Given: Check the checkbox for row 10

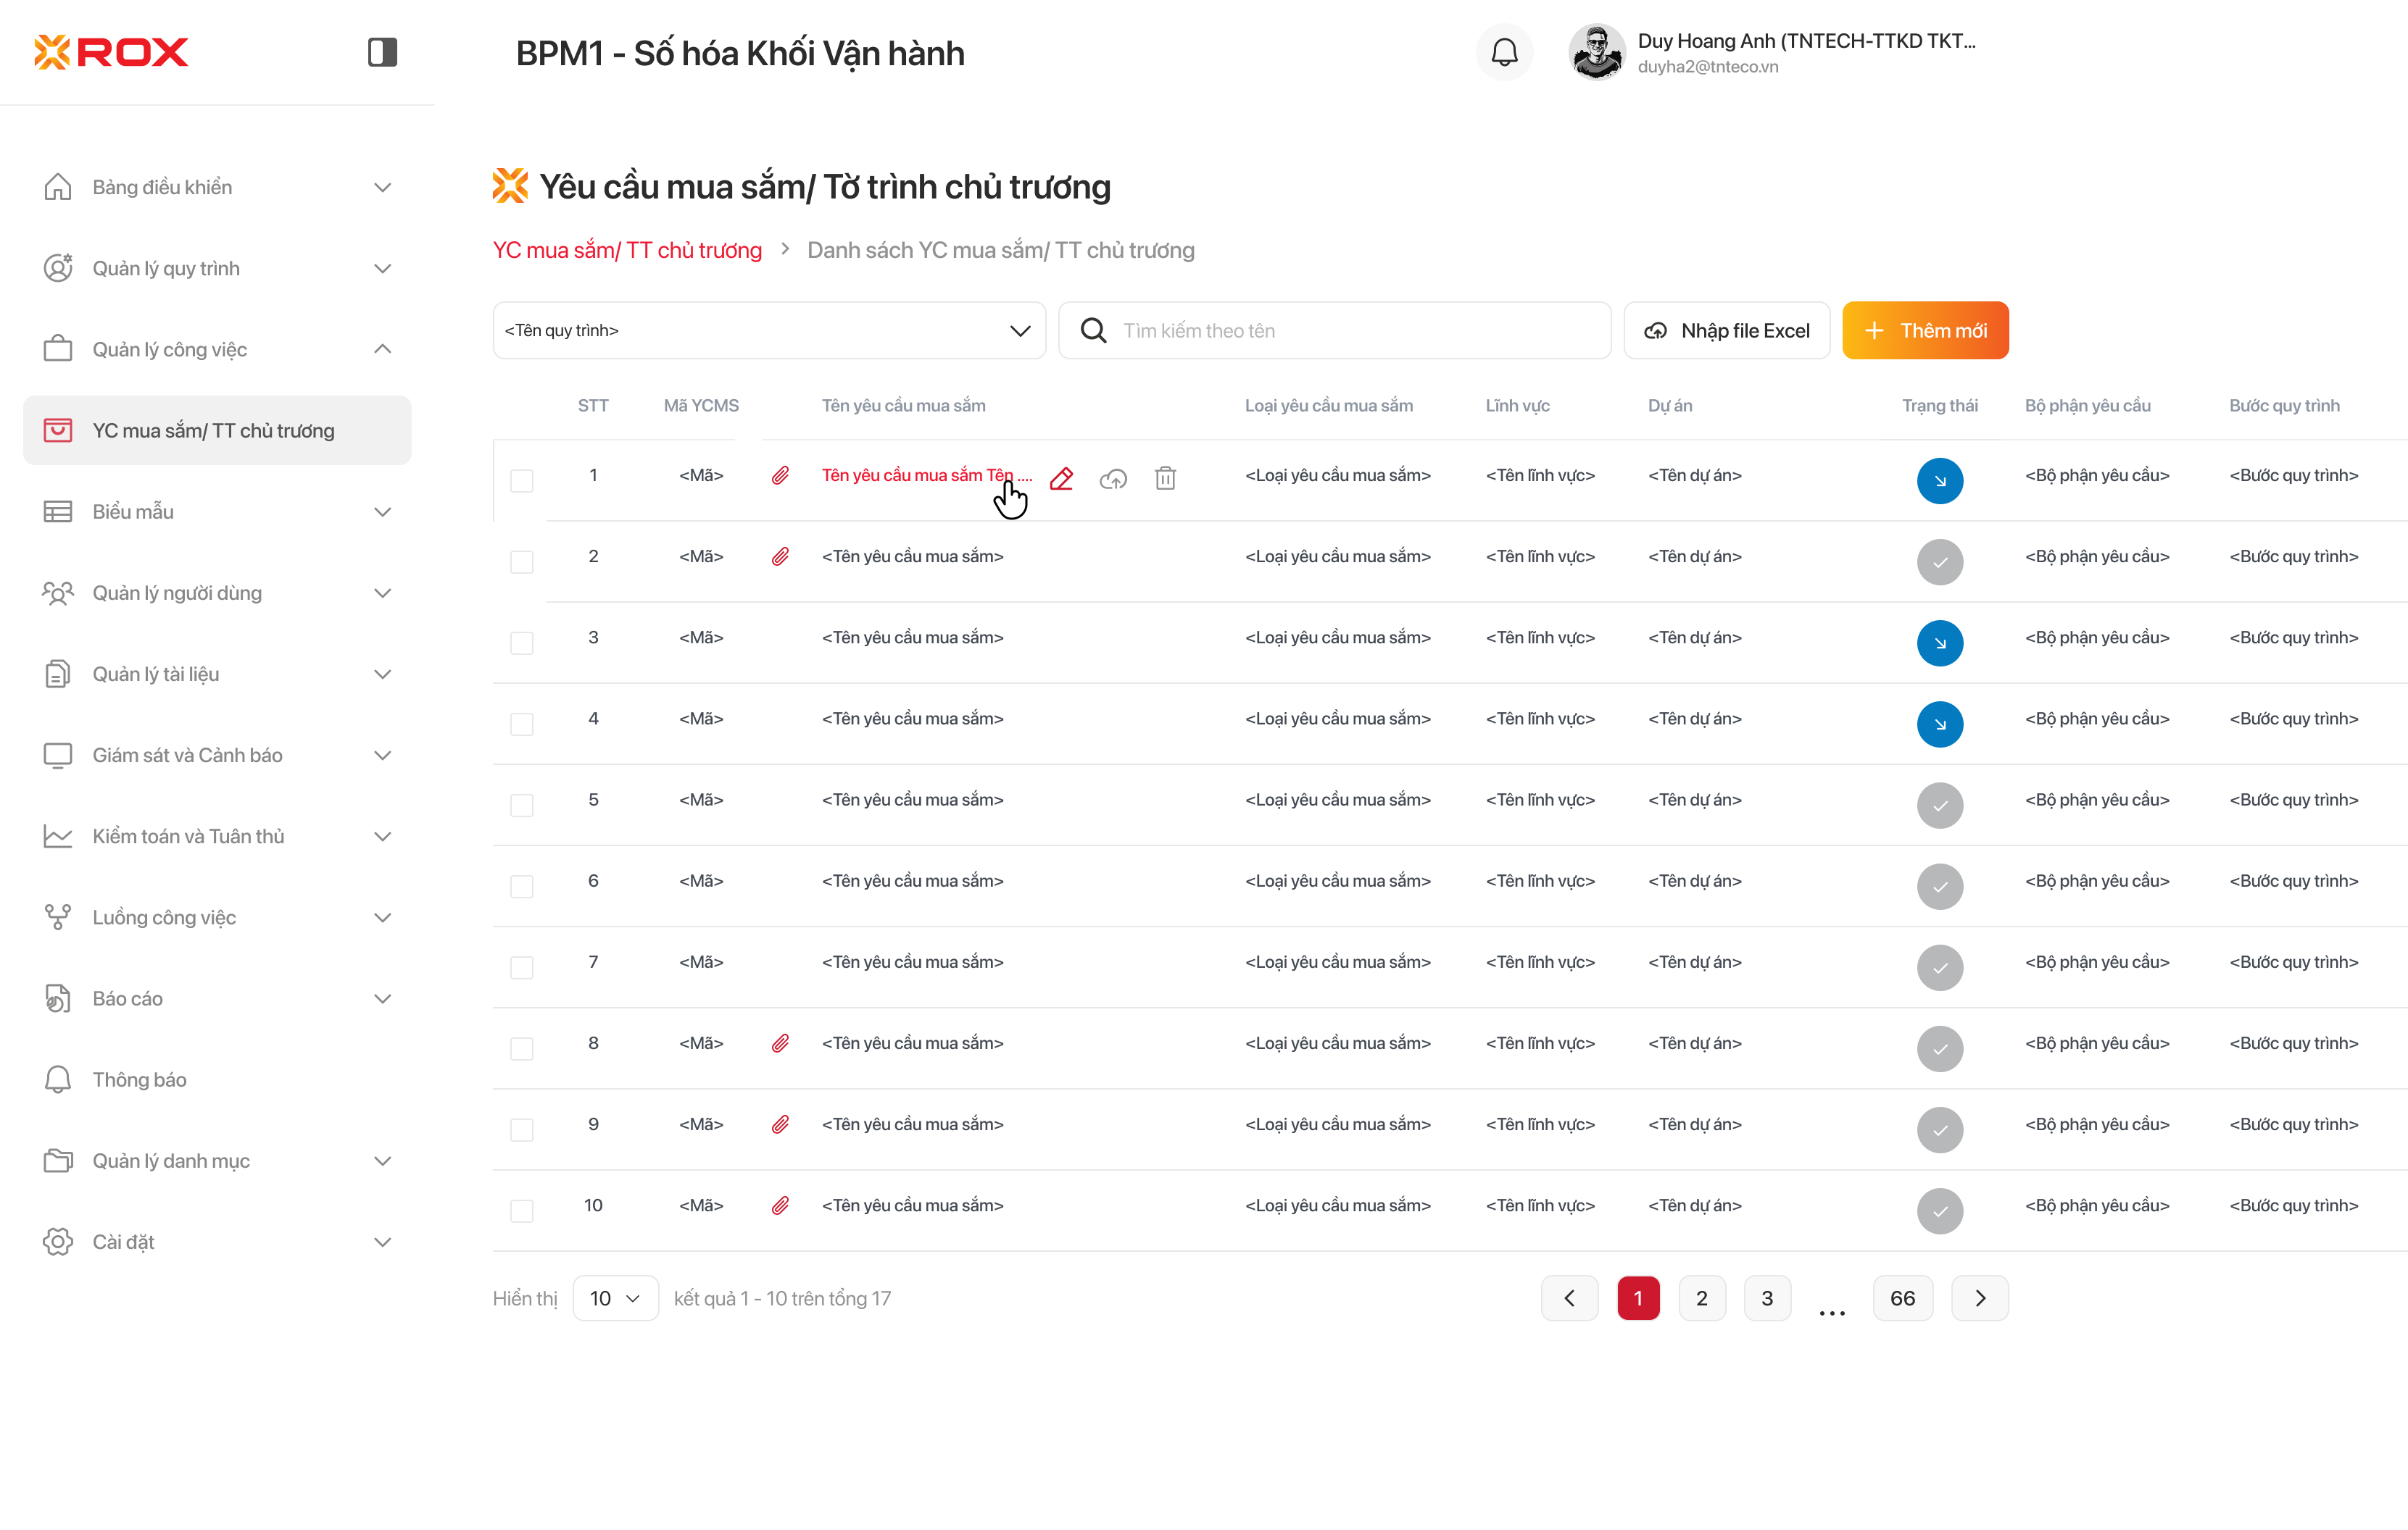Looking at the screenshot, I should pos(522,1211).
